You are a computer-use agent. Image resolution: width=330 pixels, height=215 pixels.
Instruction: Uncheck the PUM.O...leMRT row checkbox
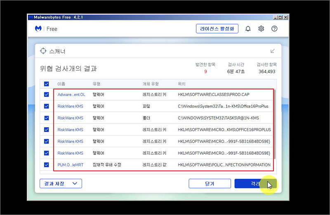(47, 165)
